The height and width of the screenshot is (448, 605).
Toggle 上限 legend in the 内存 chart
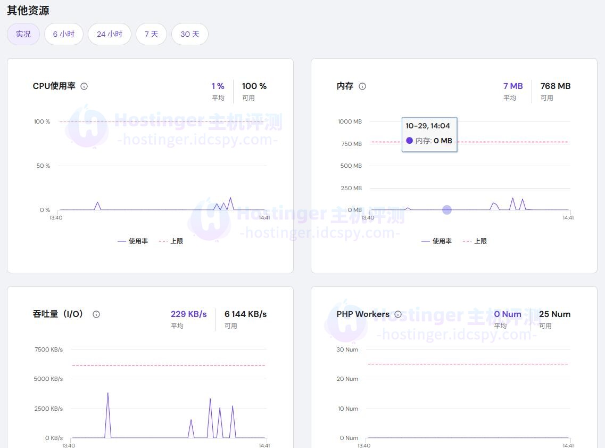(475, 241)
